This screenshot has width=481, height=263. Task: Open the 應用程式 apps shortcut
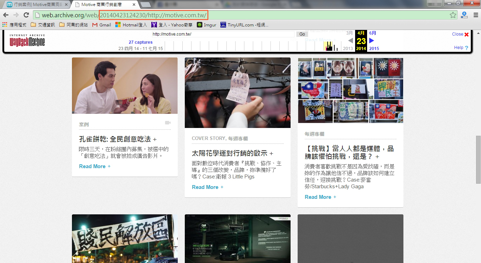click(14, 25)
